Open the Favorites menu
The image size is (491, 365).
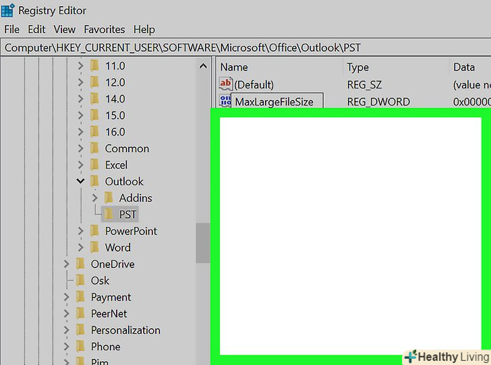(x=104, y=30)
